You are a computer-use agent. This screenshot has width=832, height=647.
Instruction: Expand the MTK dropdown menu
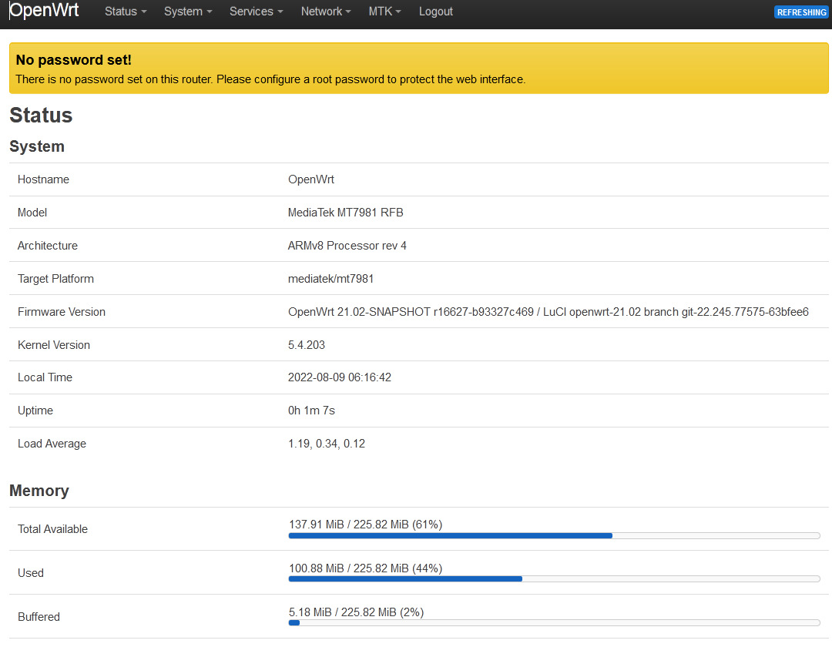click(384, 12)
